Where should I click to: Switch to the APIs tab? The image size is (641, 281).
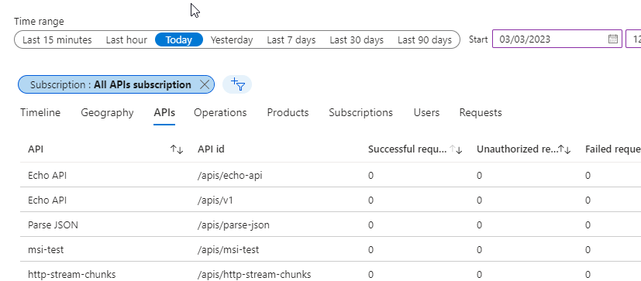(164, 113)
